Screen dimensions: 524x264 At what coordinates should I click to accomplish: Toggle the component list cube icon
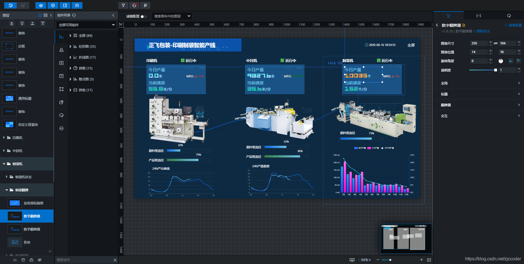[x=53, y=5]
